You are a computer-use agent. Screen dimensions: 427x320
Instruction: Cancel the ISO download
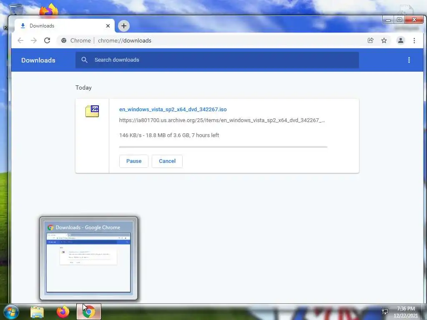[167, 161]
